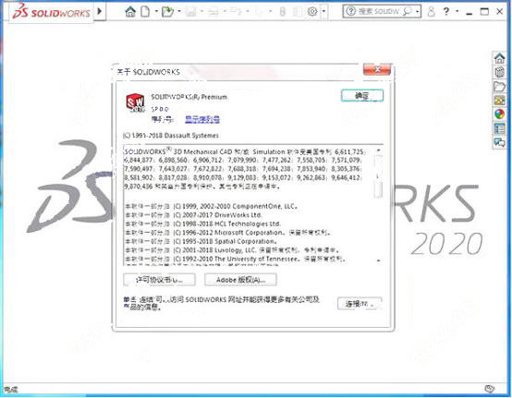Click the "SP 0.0" version text
The image size is (512, 398).
[x=160, y=109]
